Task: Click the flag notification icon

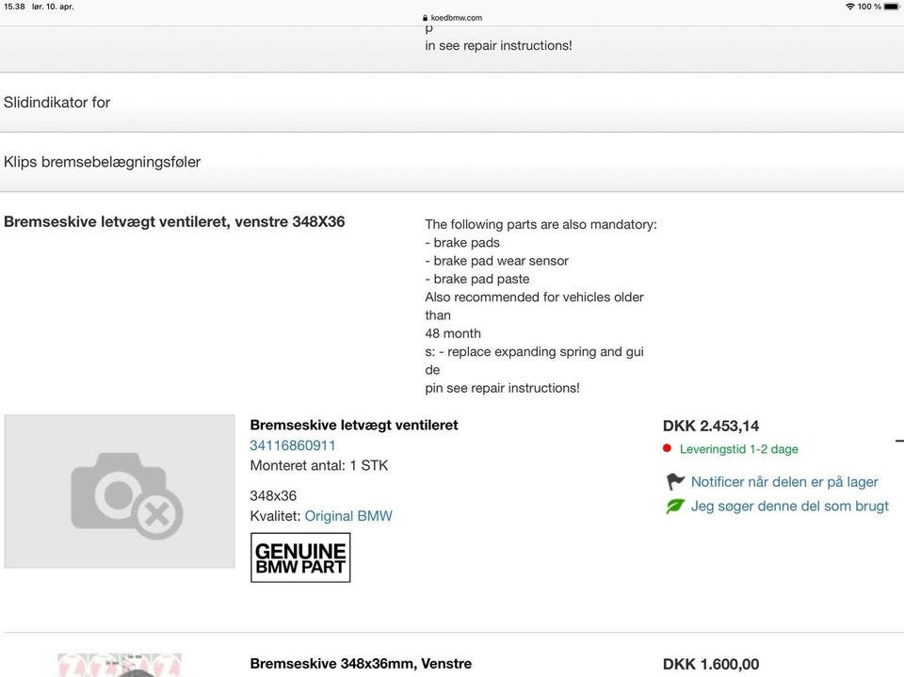Action: (675, 482)
